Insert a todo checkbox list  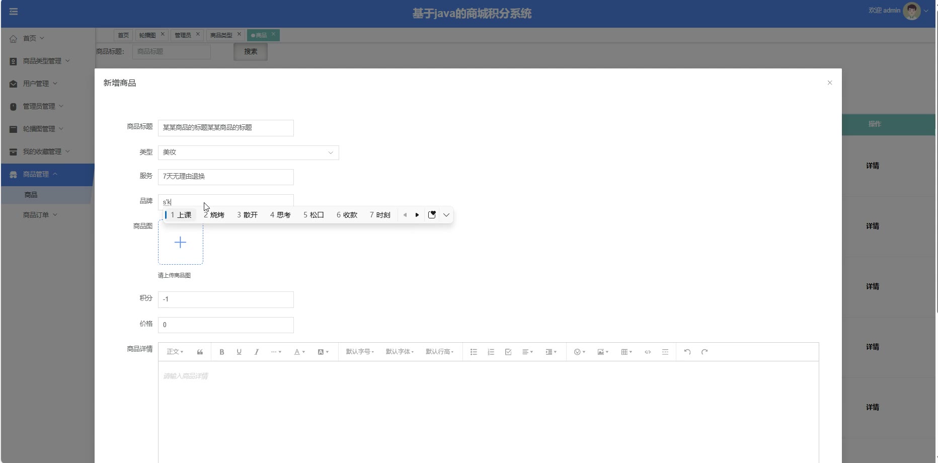[508, 352]
